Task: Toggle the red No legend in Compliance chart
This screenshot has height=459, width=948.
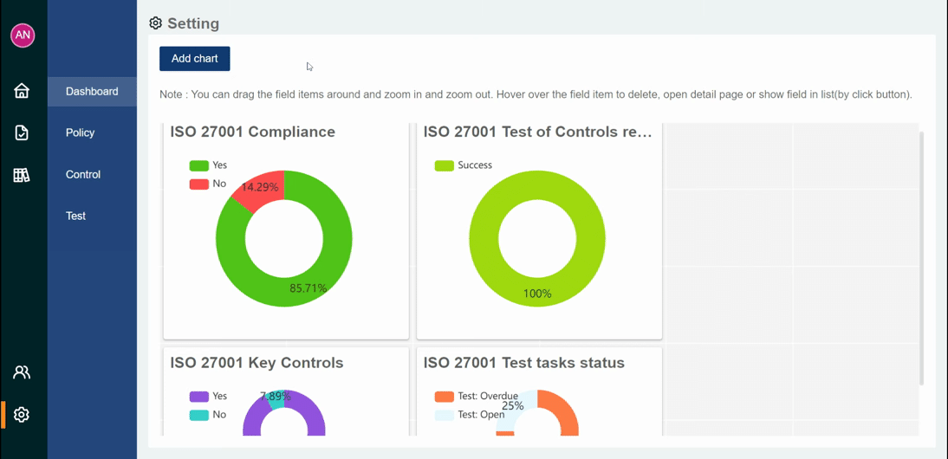Action: tap(199, 184)
